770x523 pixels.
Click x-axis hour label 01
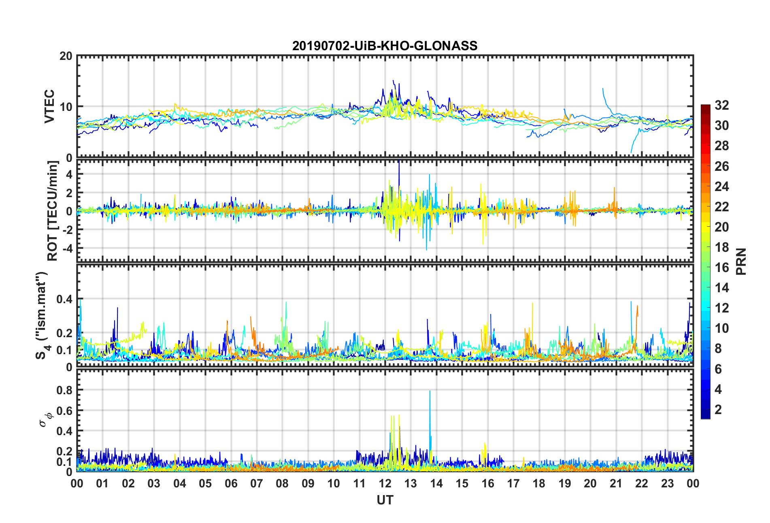pyautogui.click(x=102, y=483)
